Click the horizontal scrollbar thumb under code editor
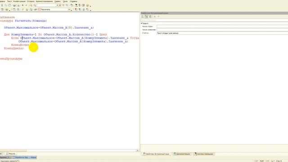This screenshot has height=162, width=288. (13, 151)
